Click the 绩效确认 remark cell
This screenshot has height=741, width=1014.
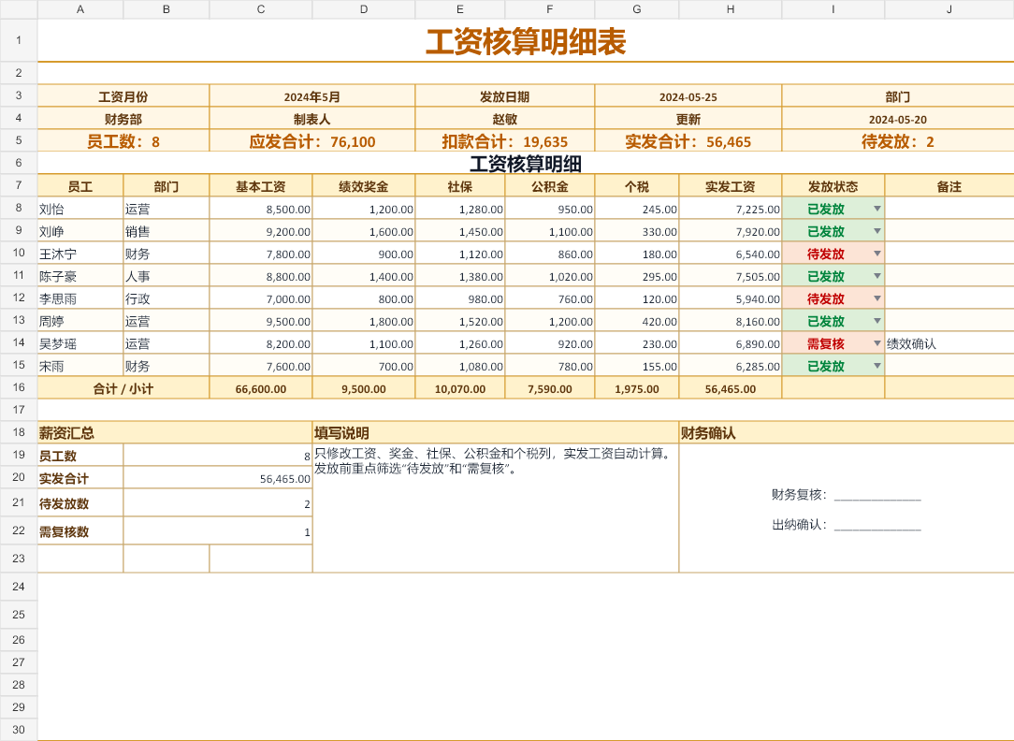(x=949, y=343)
